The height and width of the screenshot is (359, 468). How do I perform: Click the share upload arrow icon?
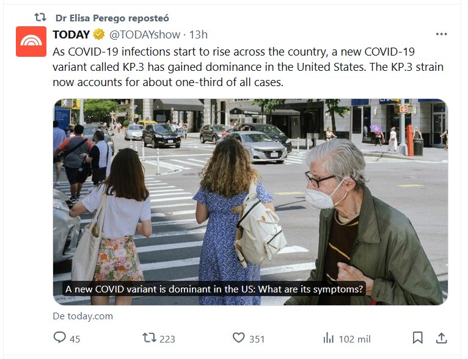[441, 338]
